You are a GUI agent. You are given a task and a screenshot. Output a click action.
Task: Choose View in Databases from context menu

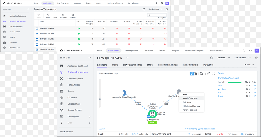click(x=190, y=98)
